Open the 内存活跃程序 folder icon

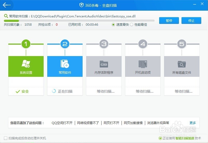tap(104, 64)
